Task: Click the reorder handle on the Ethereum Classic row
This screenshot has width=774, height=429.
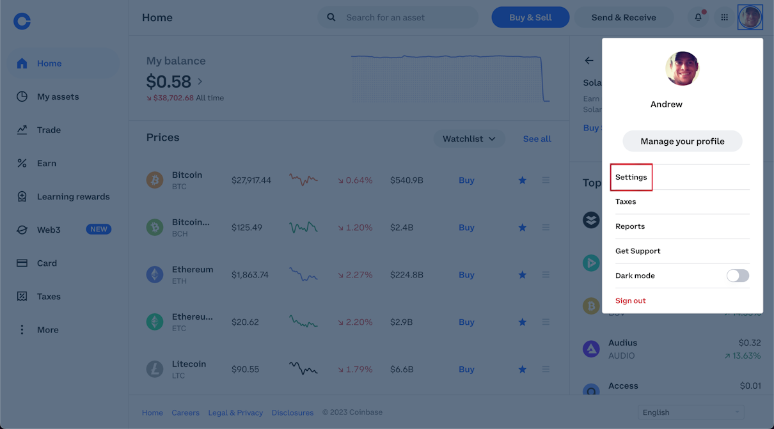Action: 546,322
